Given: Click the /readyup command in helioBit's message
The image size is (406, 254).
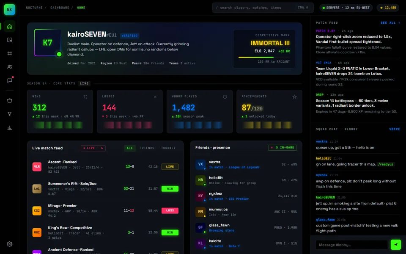Looking at the screenshot, I should 386,164.
